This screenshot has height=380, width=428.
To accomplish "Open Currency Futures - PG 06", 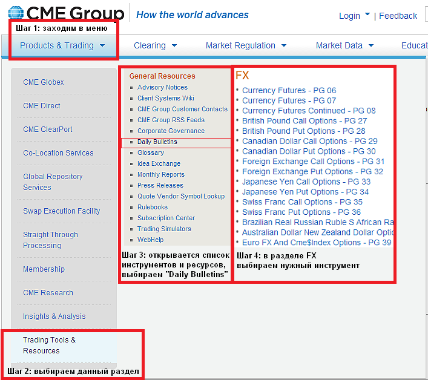I will [x=289, y=90].
